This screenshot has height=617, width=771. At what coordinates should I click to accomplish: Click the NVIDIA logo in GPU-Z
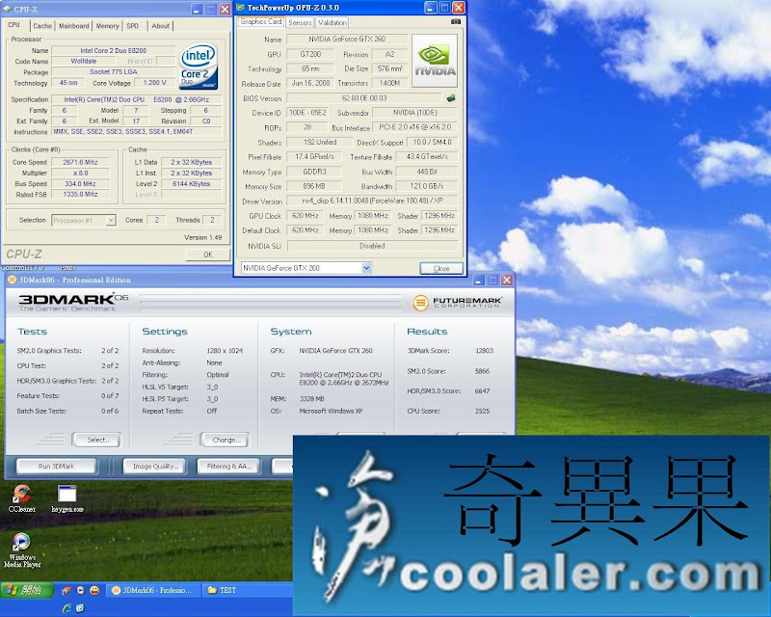(435, 61)
